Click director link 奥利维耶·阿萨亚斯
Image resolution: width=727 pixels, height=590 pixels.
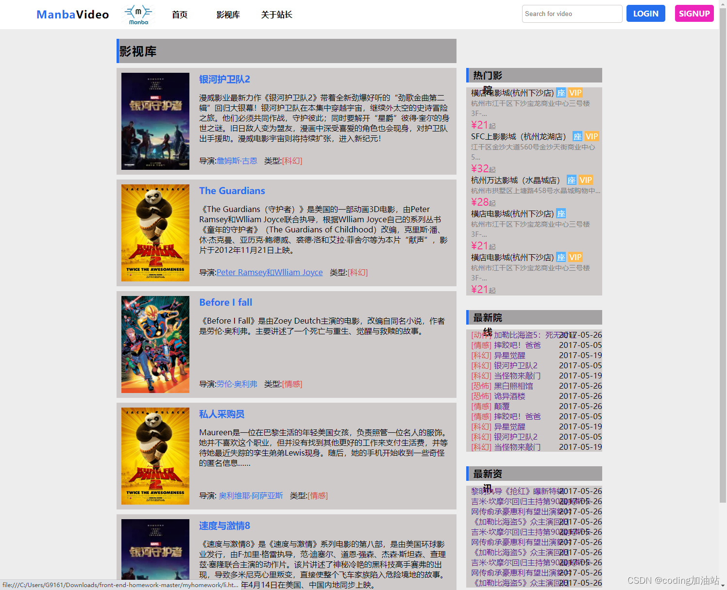point(251,495)
